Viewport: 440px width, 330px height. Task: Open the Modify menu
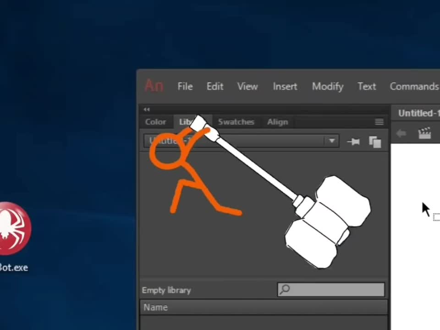click(x=327, y=87)
